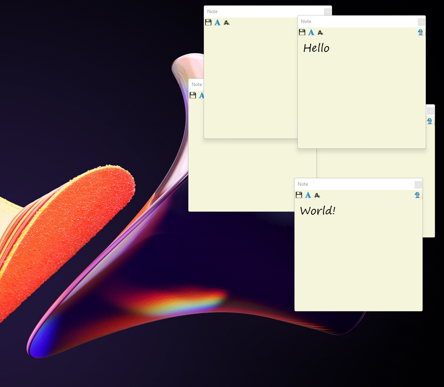
Task: Close the Hello note window
Action: (421, 22)
